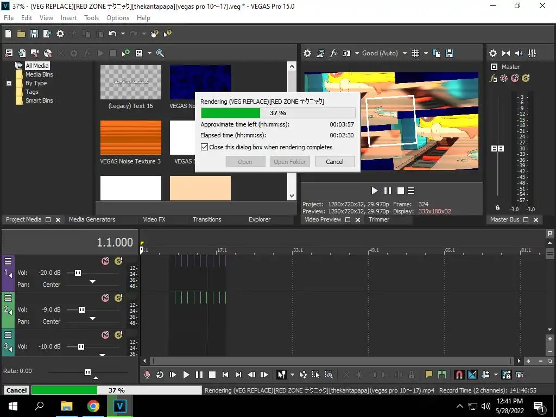Screen dimensions: 556x417
Task: Click the downmix output icon in Master Bus
Action: [x=506, y=53]
